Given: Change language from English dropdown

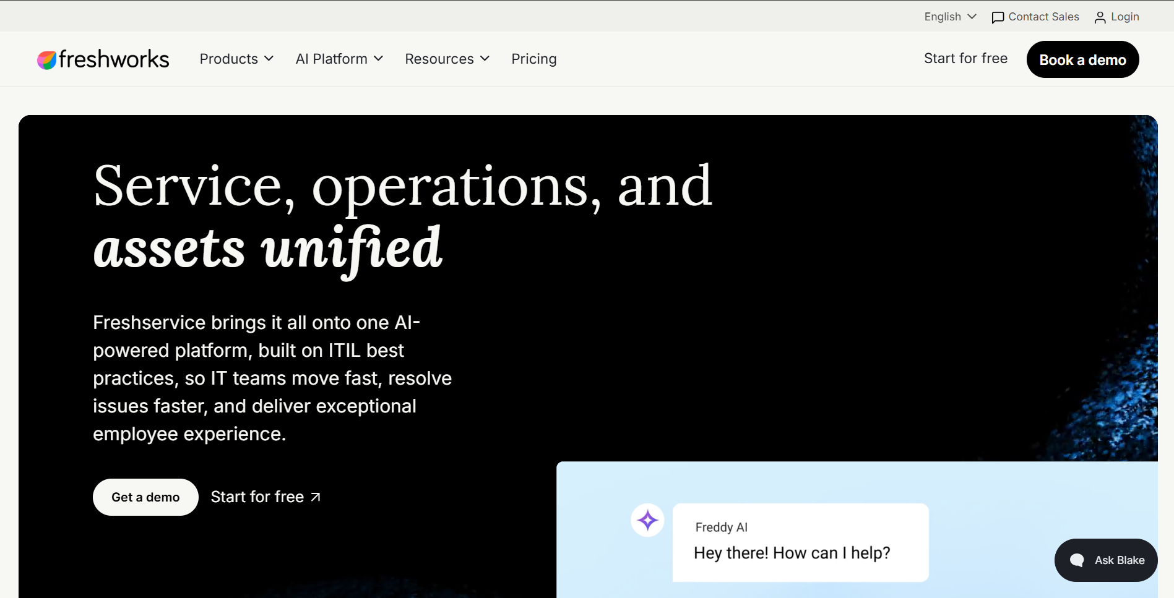Looking at the screenshot, I should point(950,17).
